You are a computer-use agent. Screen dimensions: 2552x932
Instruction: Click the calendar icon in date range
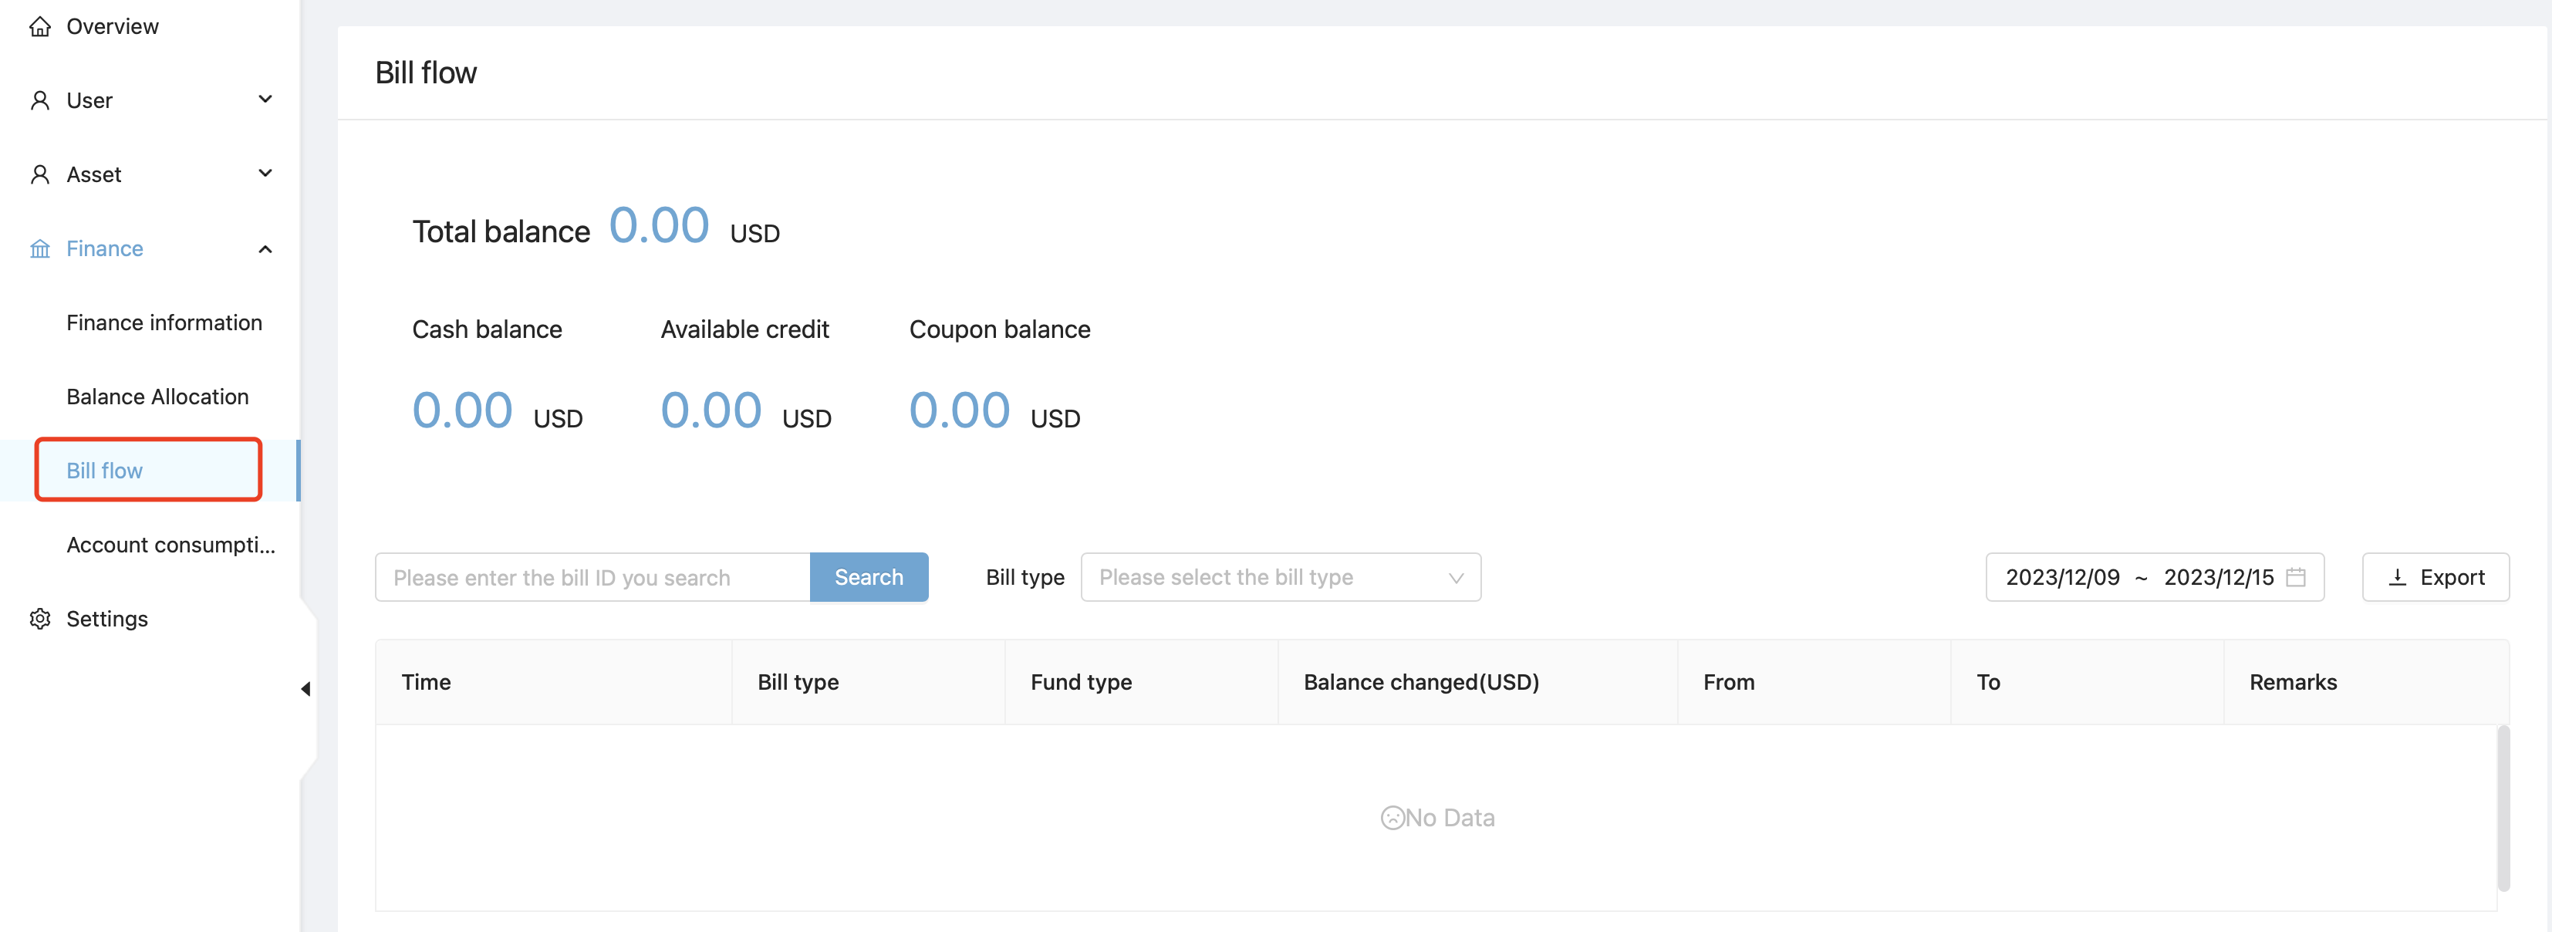[2295, 577]
